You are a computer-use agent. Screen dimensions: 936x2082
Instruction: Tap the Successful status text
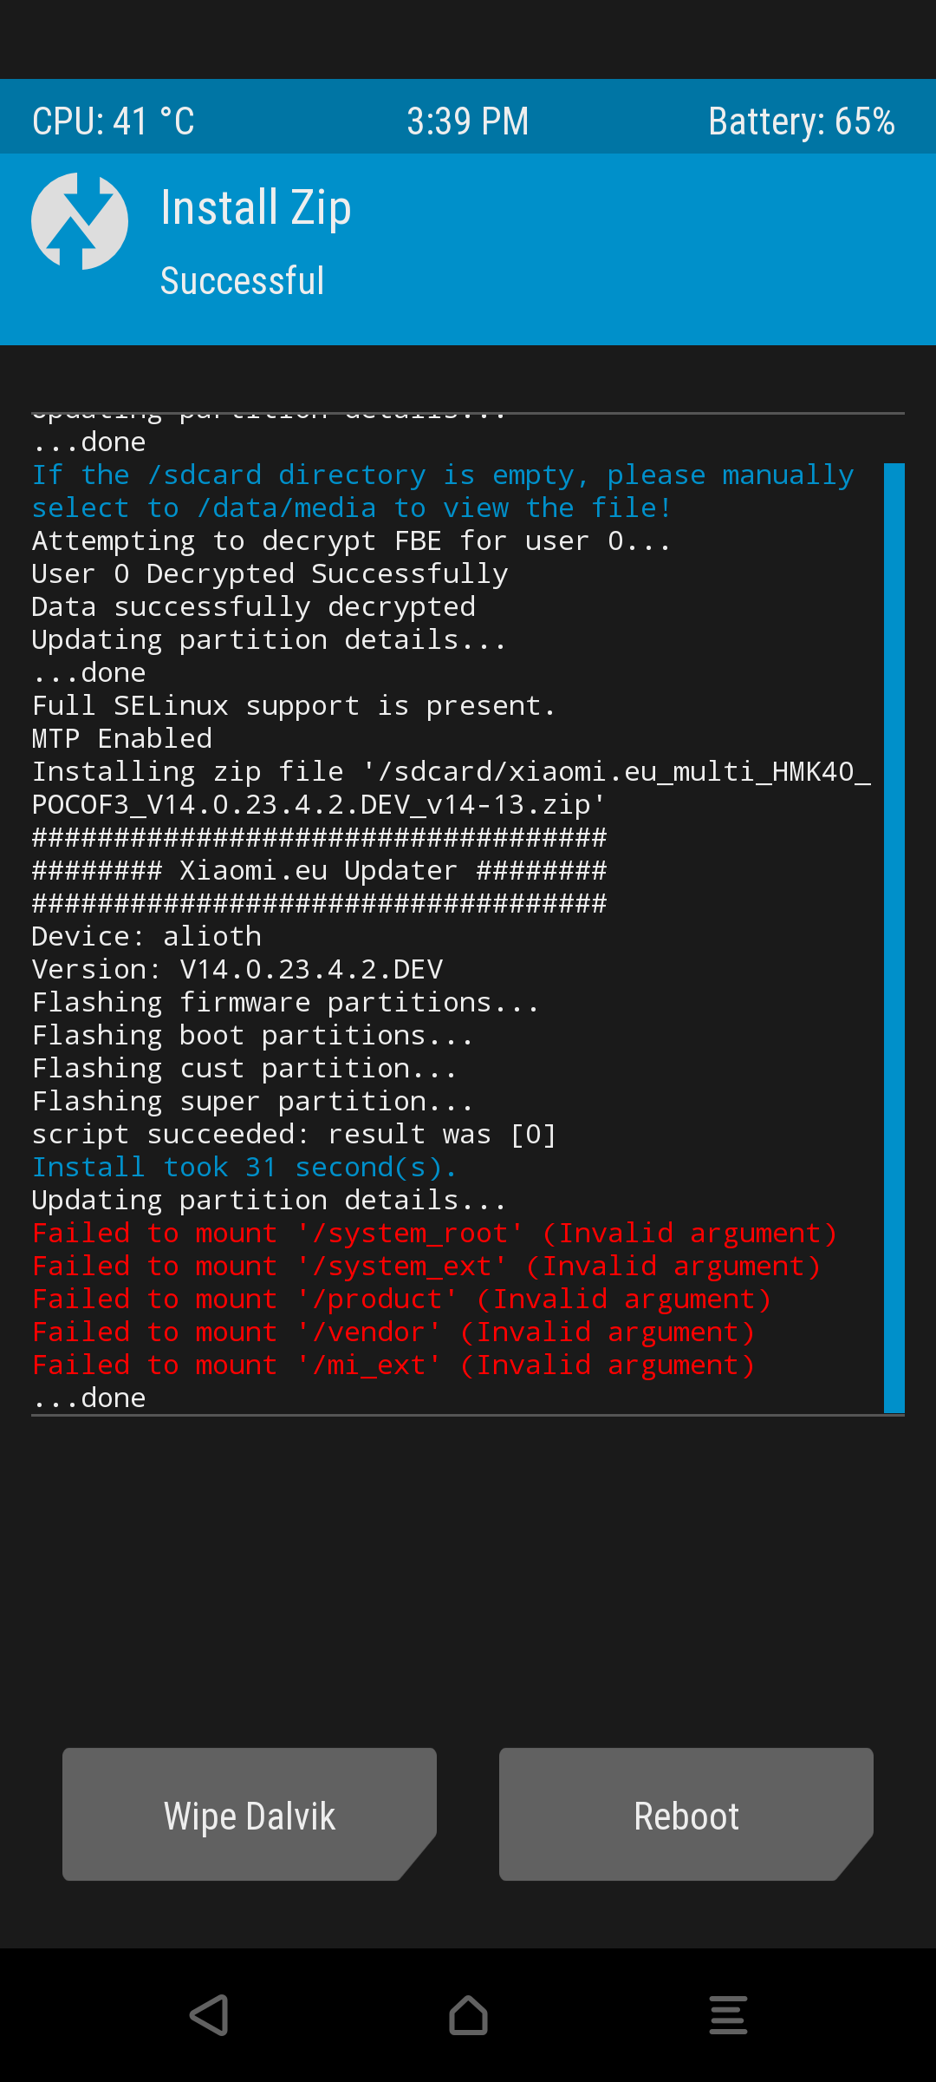242,280
